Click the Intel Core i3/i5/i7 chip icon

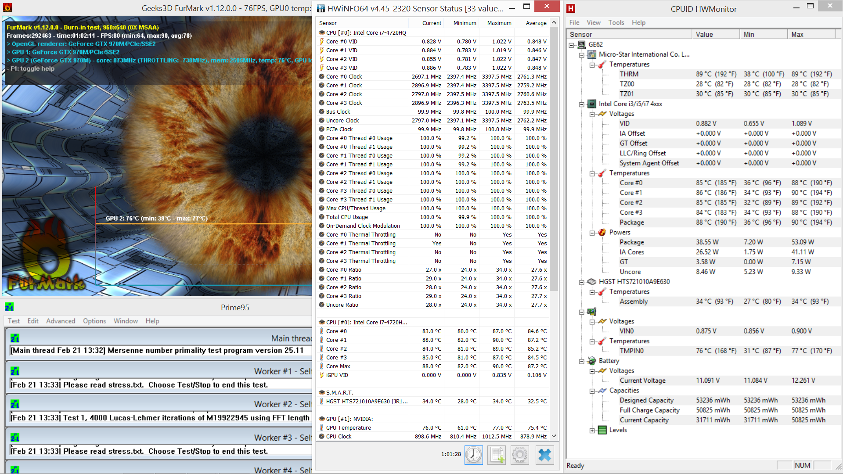point(592,104)
